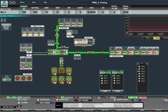This screenshot has height=112, width=168.
Task: Click the Astec logo icon
Action: tap(4, 4)
